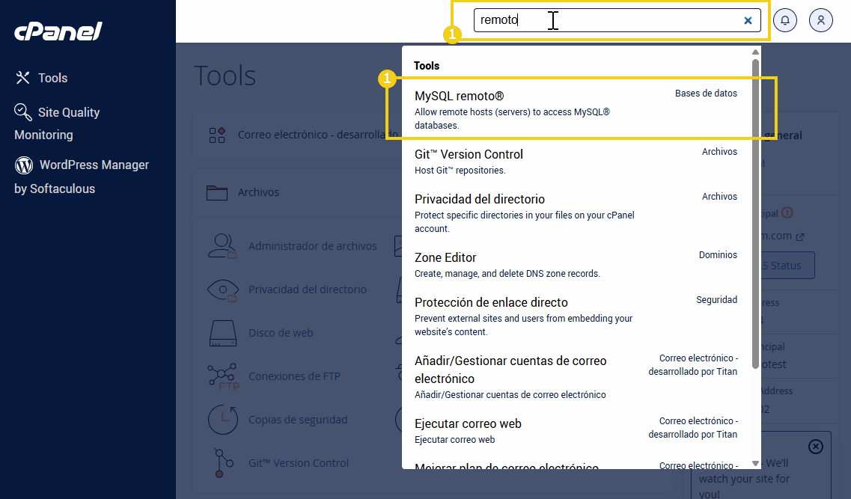Click the Disco de web icon
This screenshot has width=851, height=499.
pos(222,333)
